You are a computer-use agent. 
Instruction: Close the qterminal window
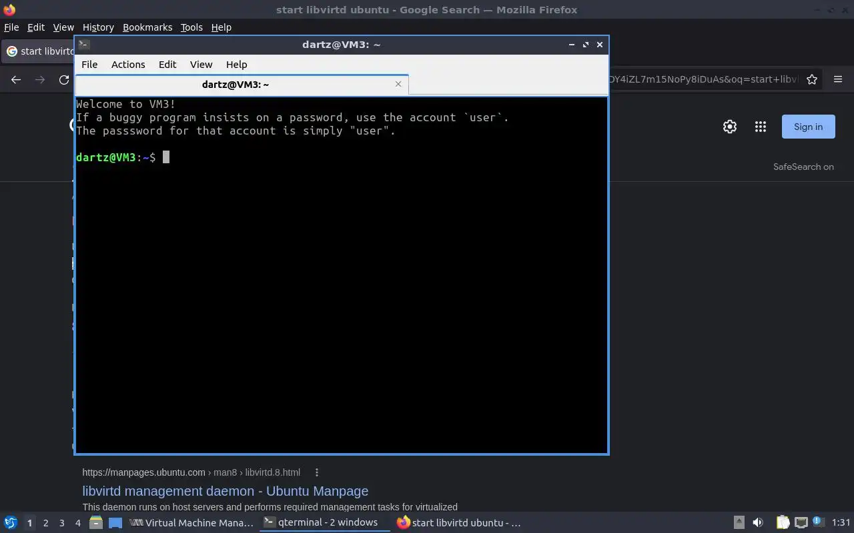pos(600,45)
